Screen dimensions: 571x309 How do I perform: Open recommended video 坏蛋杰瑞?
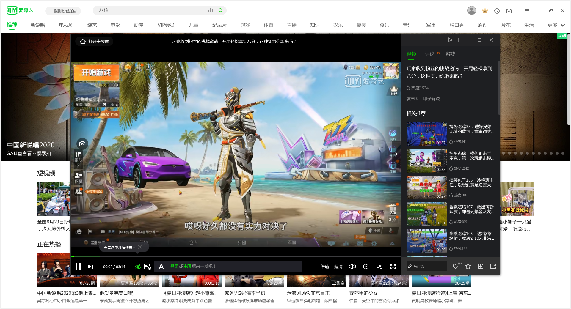pos(451,161)
